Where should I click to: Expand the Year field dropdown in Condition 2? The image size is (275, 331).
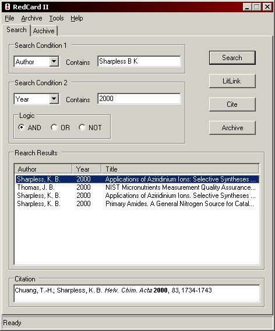pyautogui.click(x=54, y=99)
